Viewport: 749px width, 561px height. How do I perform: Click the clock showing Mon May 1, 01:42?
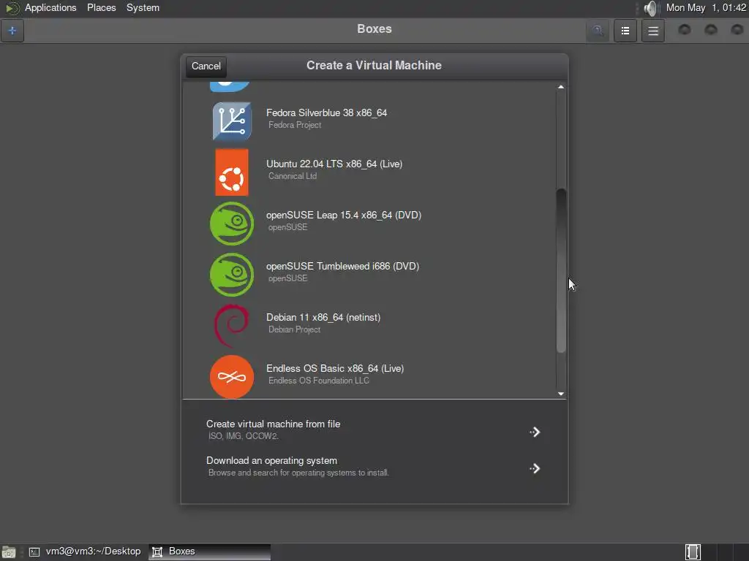tap(706, 7)
